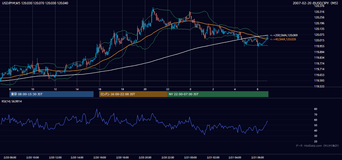Viewport: 342px width, 160px height.
Task: Click the 2/21 06:00 bottom time label
Action: tap(258, 157)
